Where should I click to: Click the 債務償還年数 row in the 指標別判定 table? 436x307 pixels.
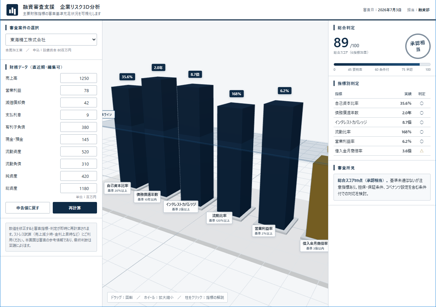[x=382, y=113]
